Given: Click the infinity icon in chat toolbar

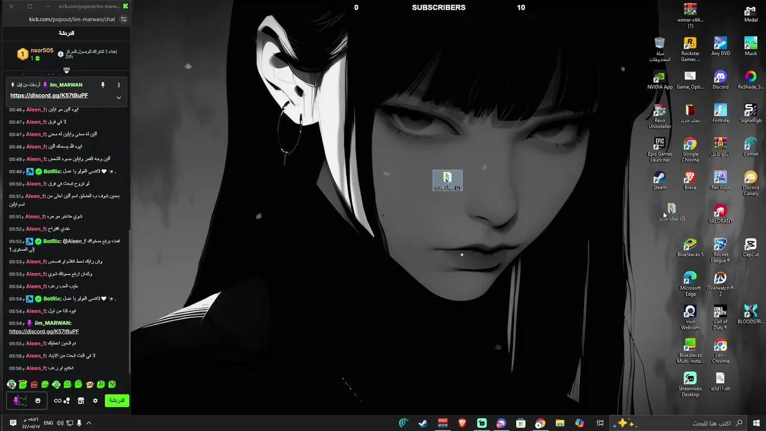Looking at the screenshot, I should (x=57, y=400).
